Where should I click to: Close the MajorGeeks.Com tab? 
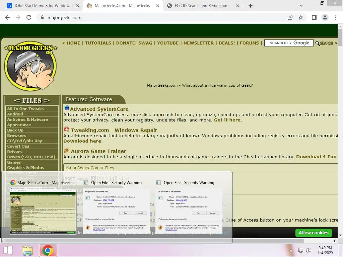pos(158,6)
